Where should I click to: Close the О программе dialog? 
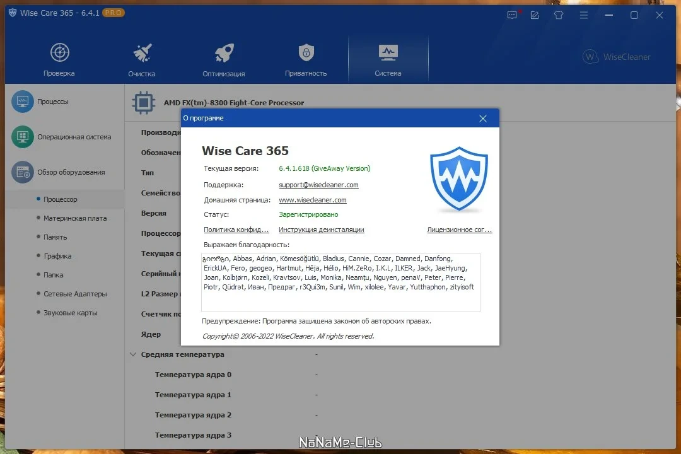click(x=482, y=119)
